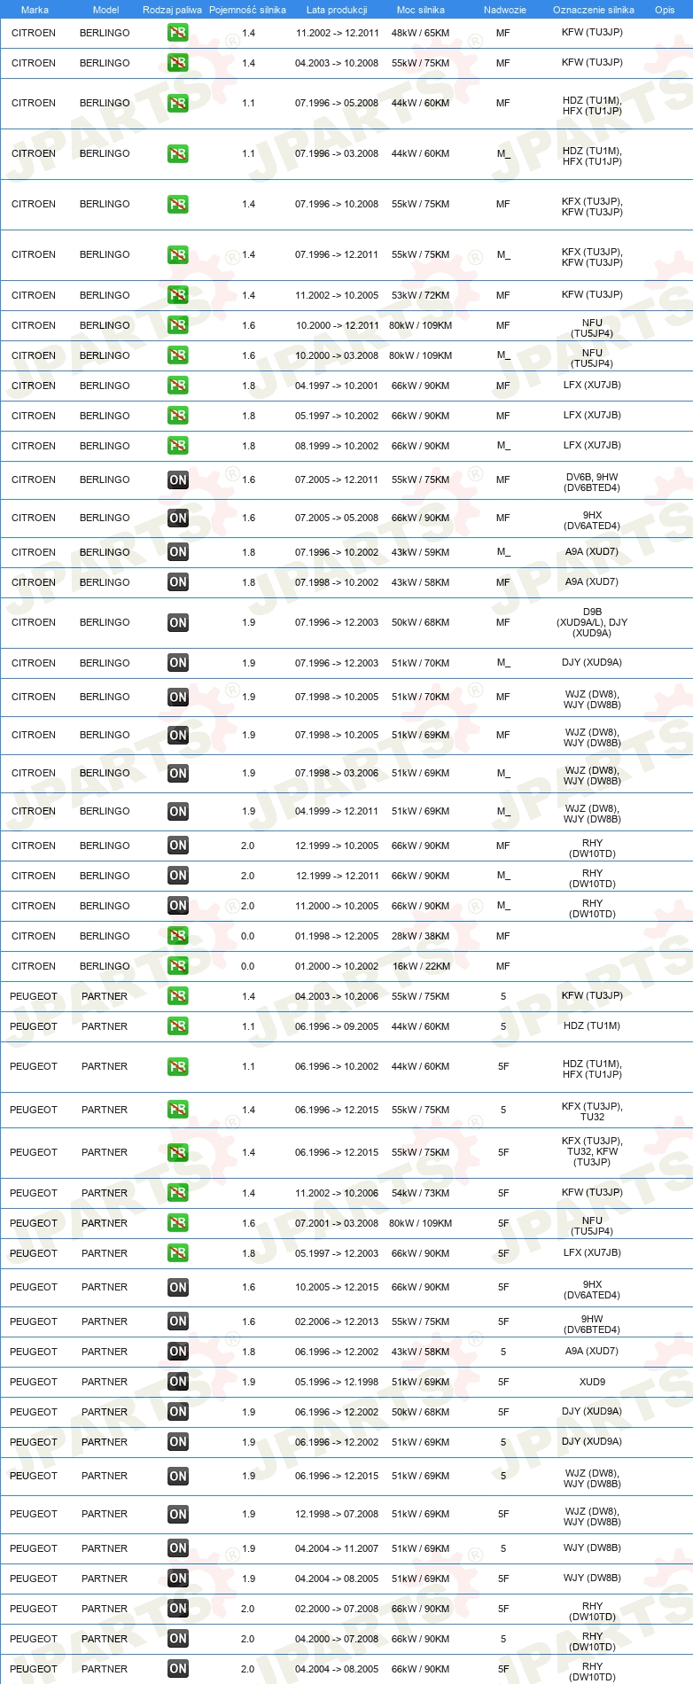Click the Moc silnika column header
Image resolution: width=693 pixels, height=1684 pixels.
click(421, 10)
